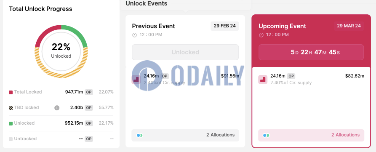The image size is (376, 152).
Task: Click the red allocation icon in Upcoming Event
Action: point(263,80)
